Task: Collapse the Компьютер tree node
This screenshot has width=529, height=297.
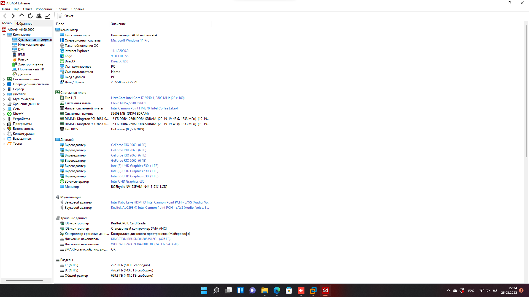Action: coord(4,35)
